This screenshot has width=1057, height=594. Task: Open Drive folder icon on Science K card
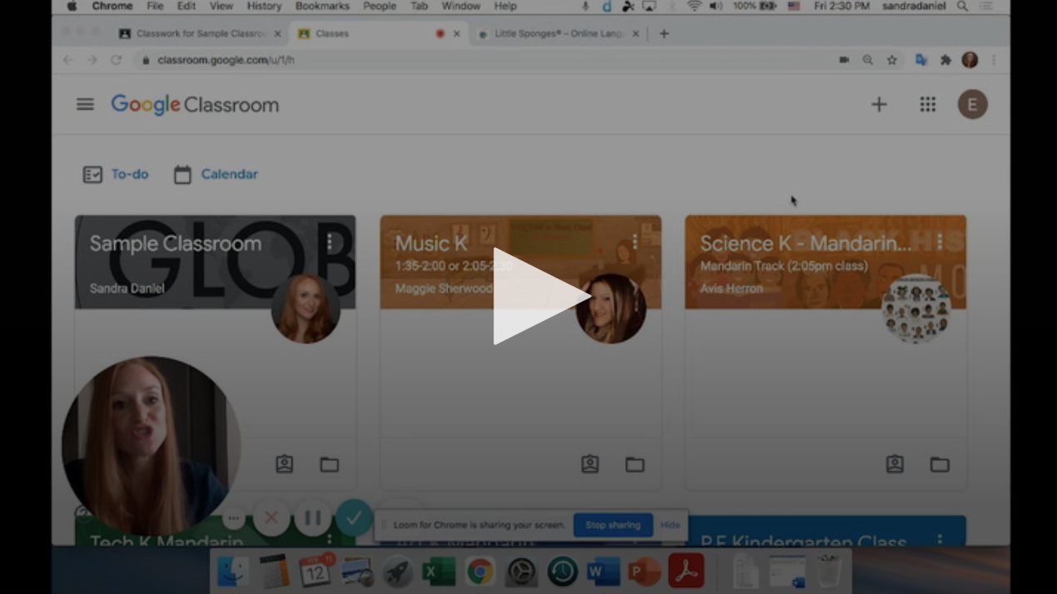(940, 464)
